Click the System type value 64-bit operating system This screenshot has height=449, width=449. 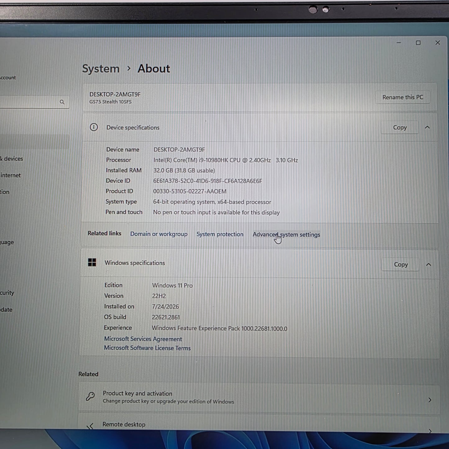[x=212, y=202]
